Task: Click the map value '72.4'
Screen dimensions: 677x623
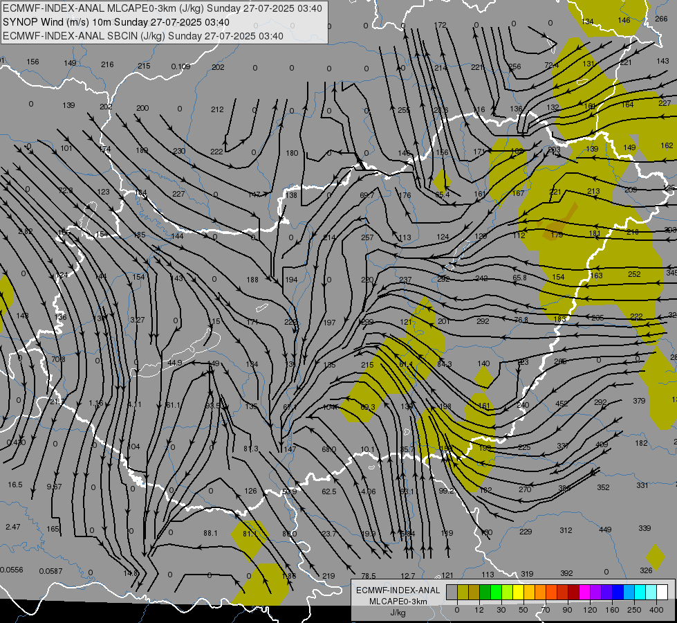Action: 551,65
